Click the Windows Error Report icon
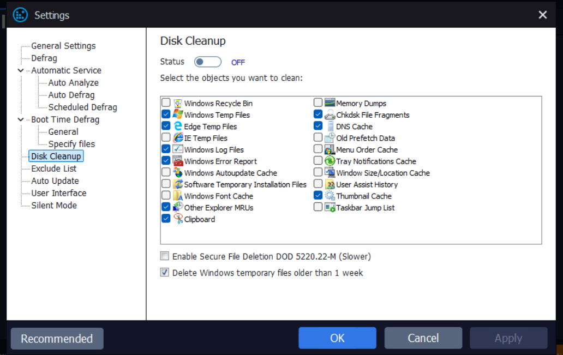563x355 pixels. (178, 161)
